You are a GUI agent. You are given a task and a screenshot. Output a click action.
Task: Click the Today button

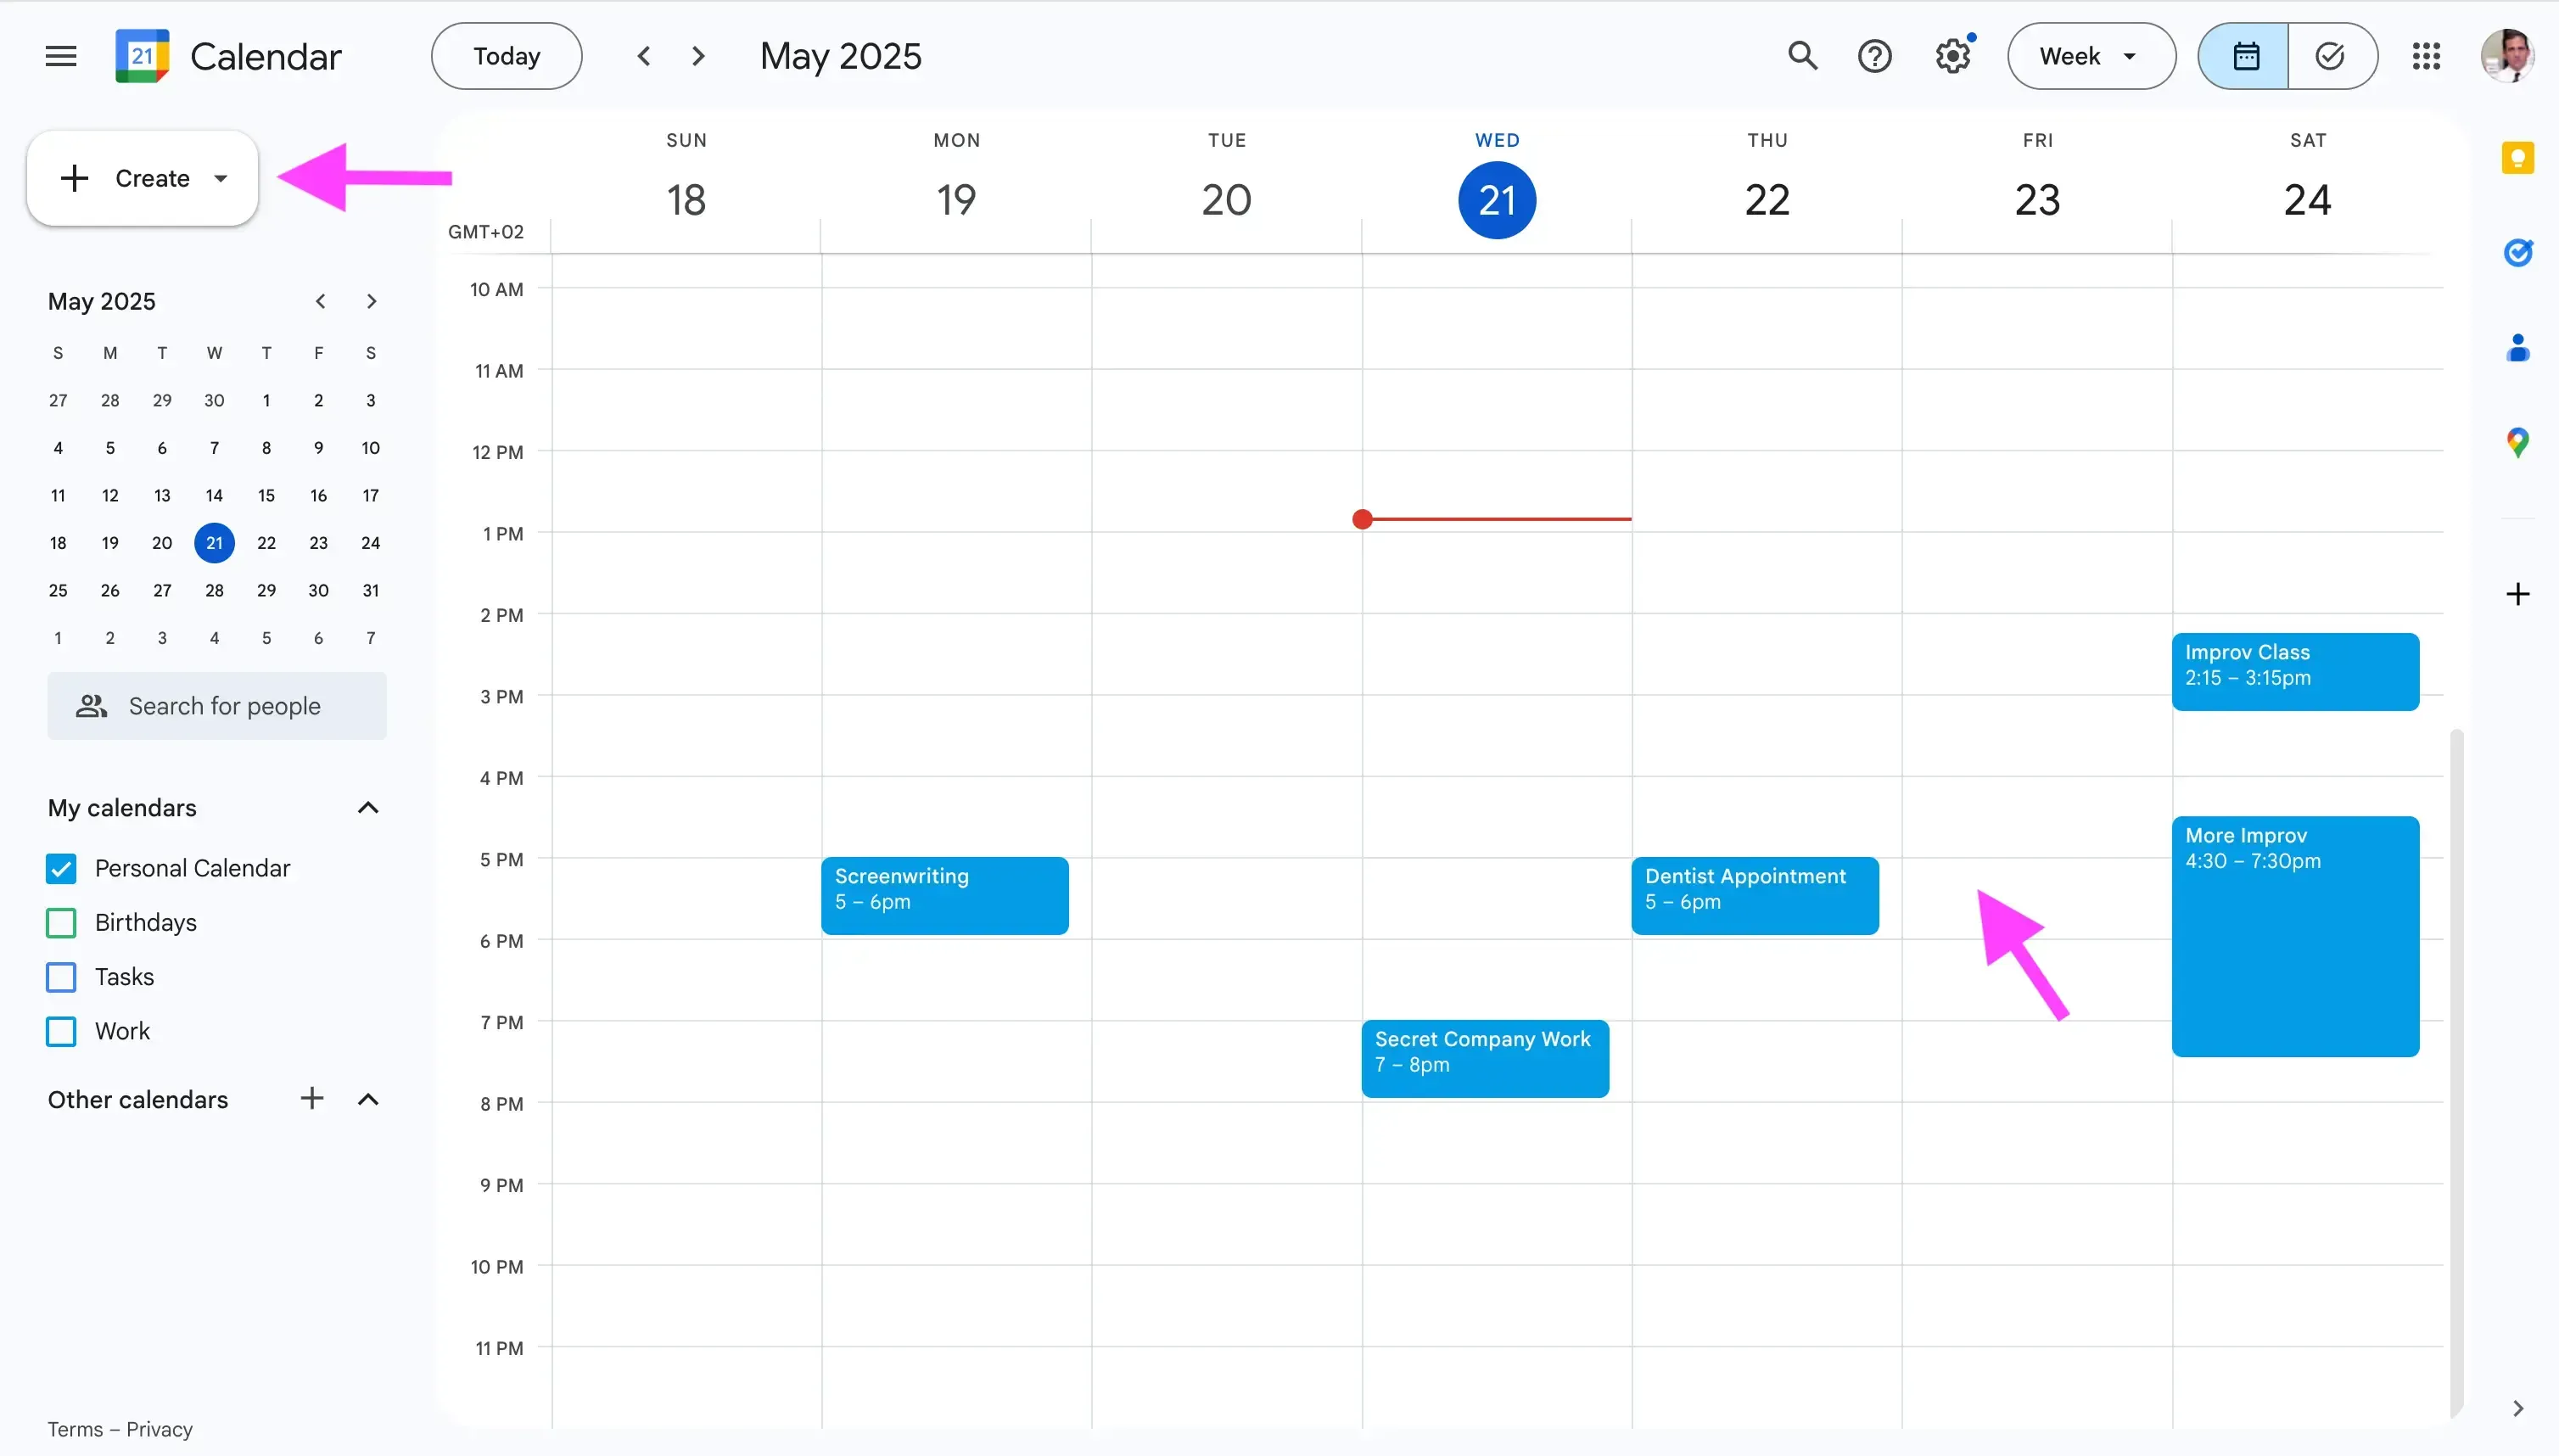[x=505, y=55]
